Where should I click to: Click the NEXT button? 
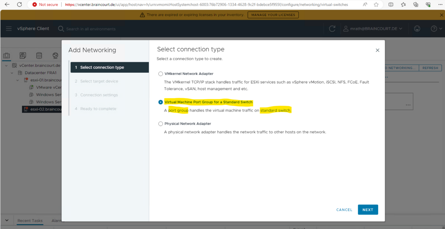tap(368, 210)
